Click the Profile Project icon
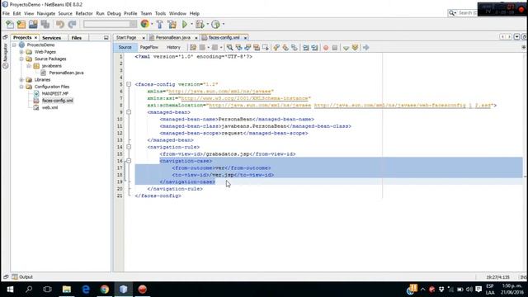The image size is (528, 297). coord(215,24)
